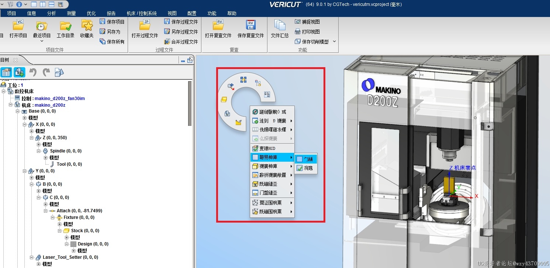Expand the 功能 ribbon group chevron
The height and width of the screenshot is (268, 550).
335,41
